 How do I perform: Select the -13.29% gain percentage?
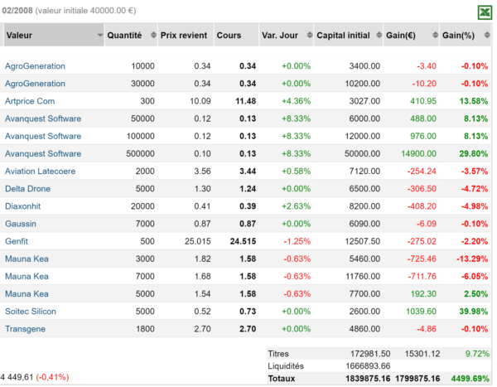point(472,259)
